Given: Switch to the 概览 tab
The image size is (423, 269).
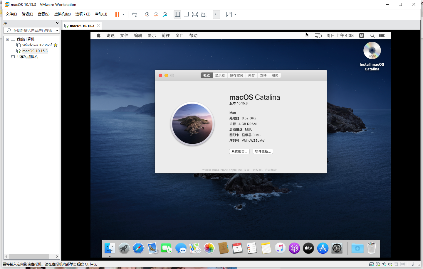Looking at the screenshot, I should pyautogui.click(x=207, y=75).
